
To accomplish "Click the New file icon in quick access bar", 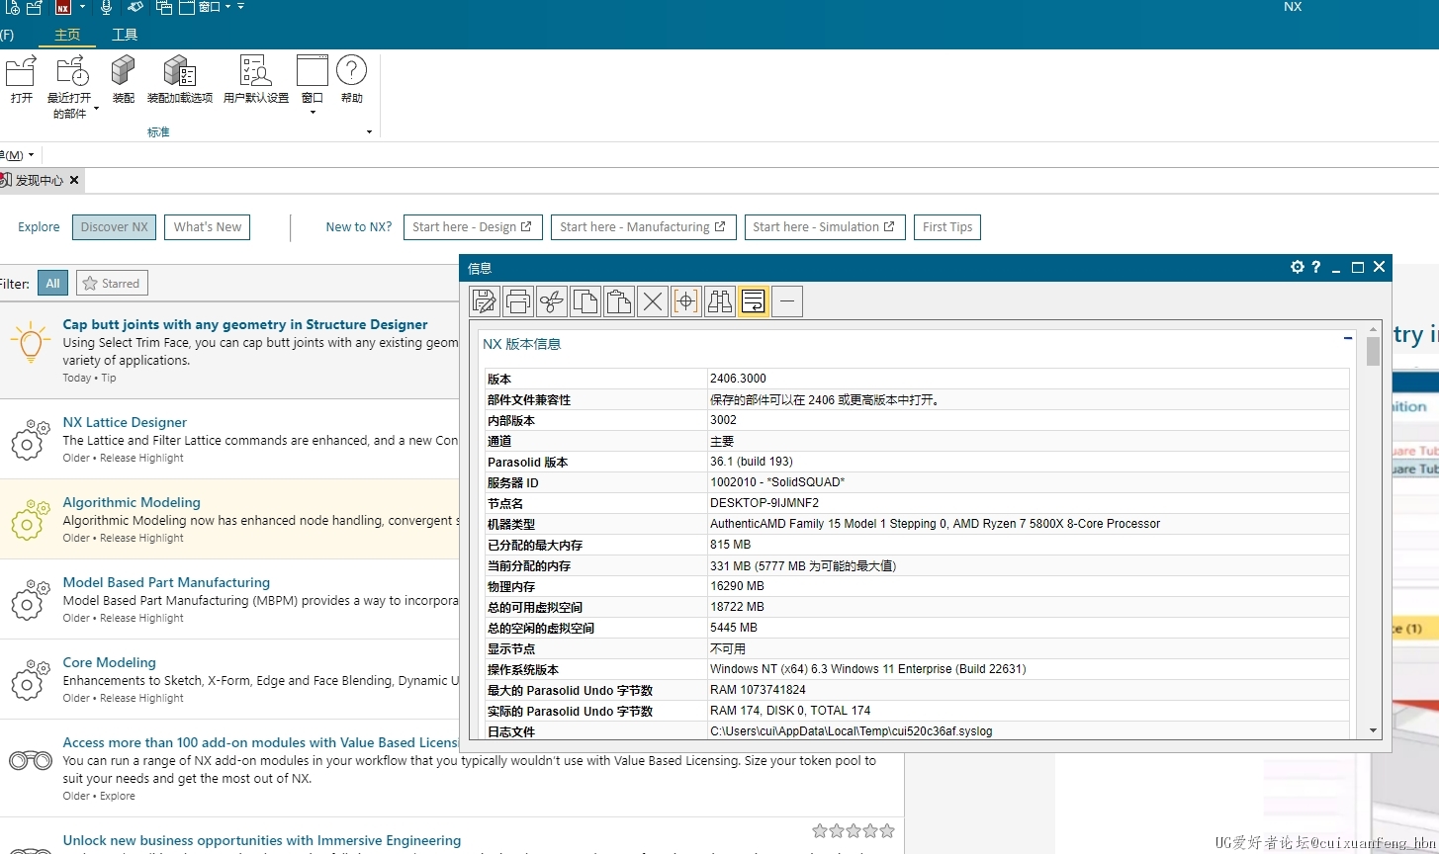I will [11, 7].
